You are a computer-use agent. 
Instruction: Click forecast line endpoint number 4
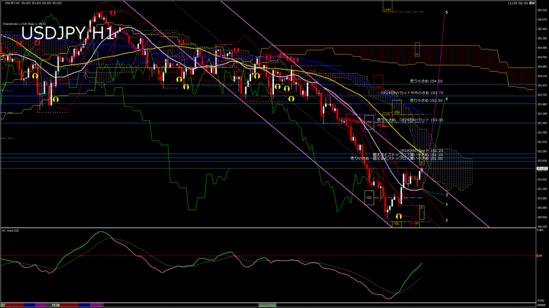point(447,99)
